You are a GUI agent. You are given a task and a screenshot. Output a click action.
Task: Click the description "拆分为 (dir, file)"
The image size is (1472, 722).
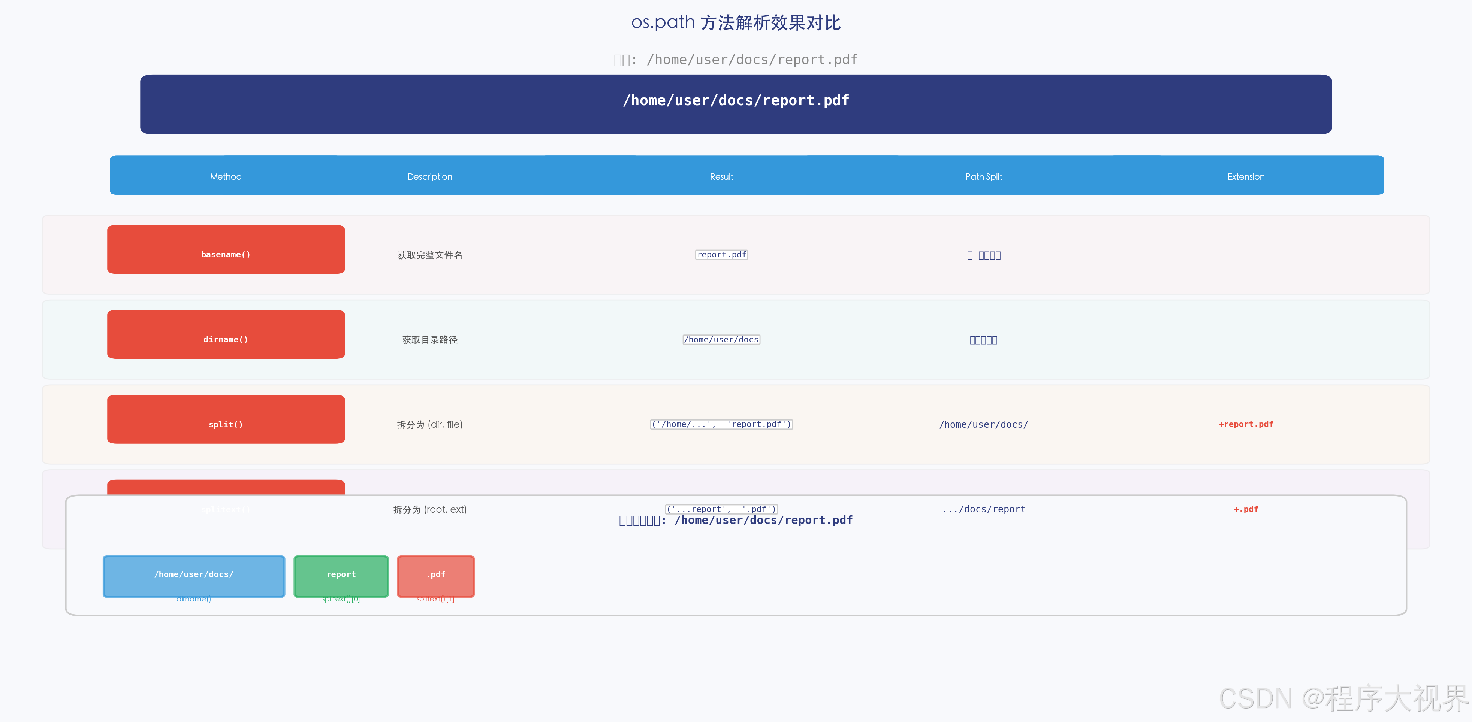[430, 424]
